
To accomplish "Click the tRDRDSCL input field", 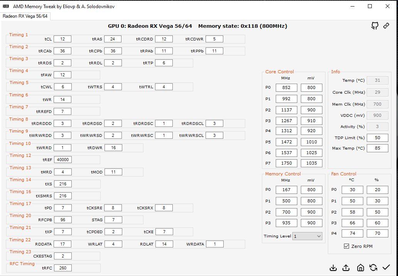I will coord(214,123).
